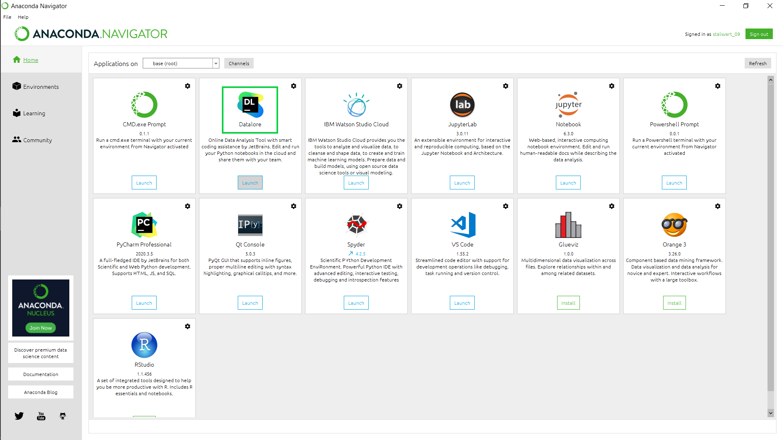Open settings gear on Datalore card

(294, 86)
